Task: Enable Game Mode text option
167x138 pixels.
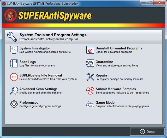Action: [105, 103]
